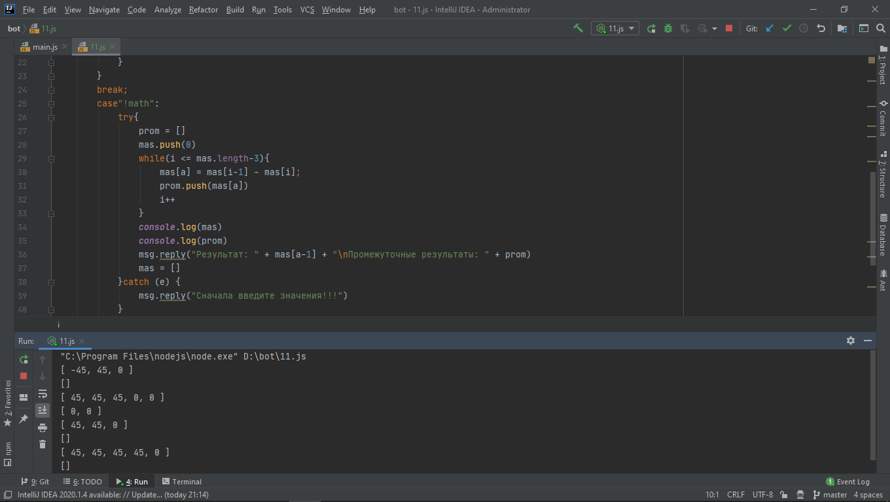
Task: Open Run panel settings gear
Action: click(851, 341)
